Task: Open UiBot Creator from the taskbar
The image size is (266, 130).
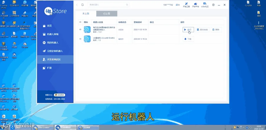Action: pyautogui.click(x=43, y=127)
